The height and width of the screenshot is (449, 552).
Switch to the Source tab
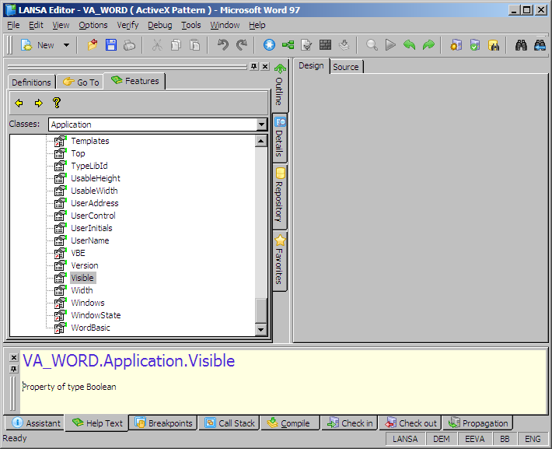(346, 67)
